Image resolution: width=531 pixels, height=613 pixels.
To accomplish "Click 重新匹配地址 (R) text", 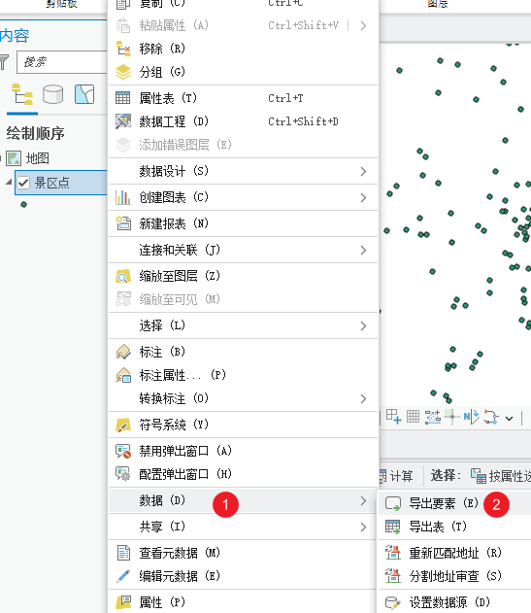I will point(455,553).
